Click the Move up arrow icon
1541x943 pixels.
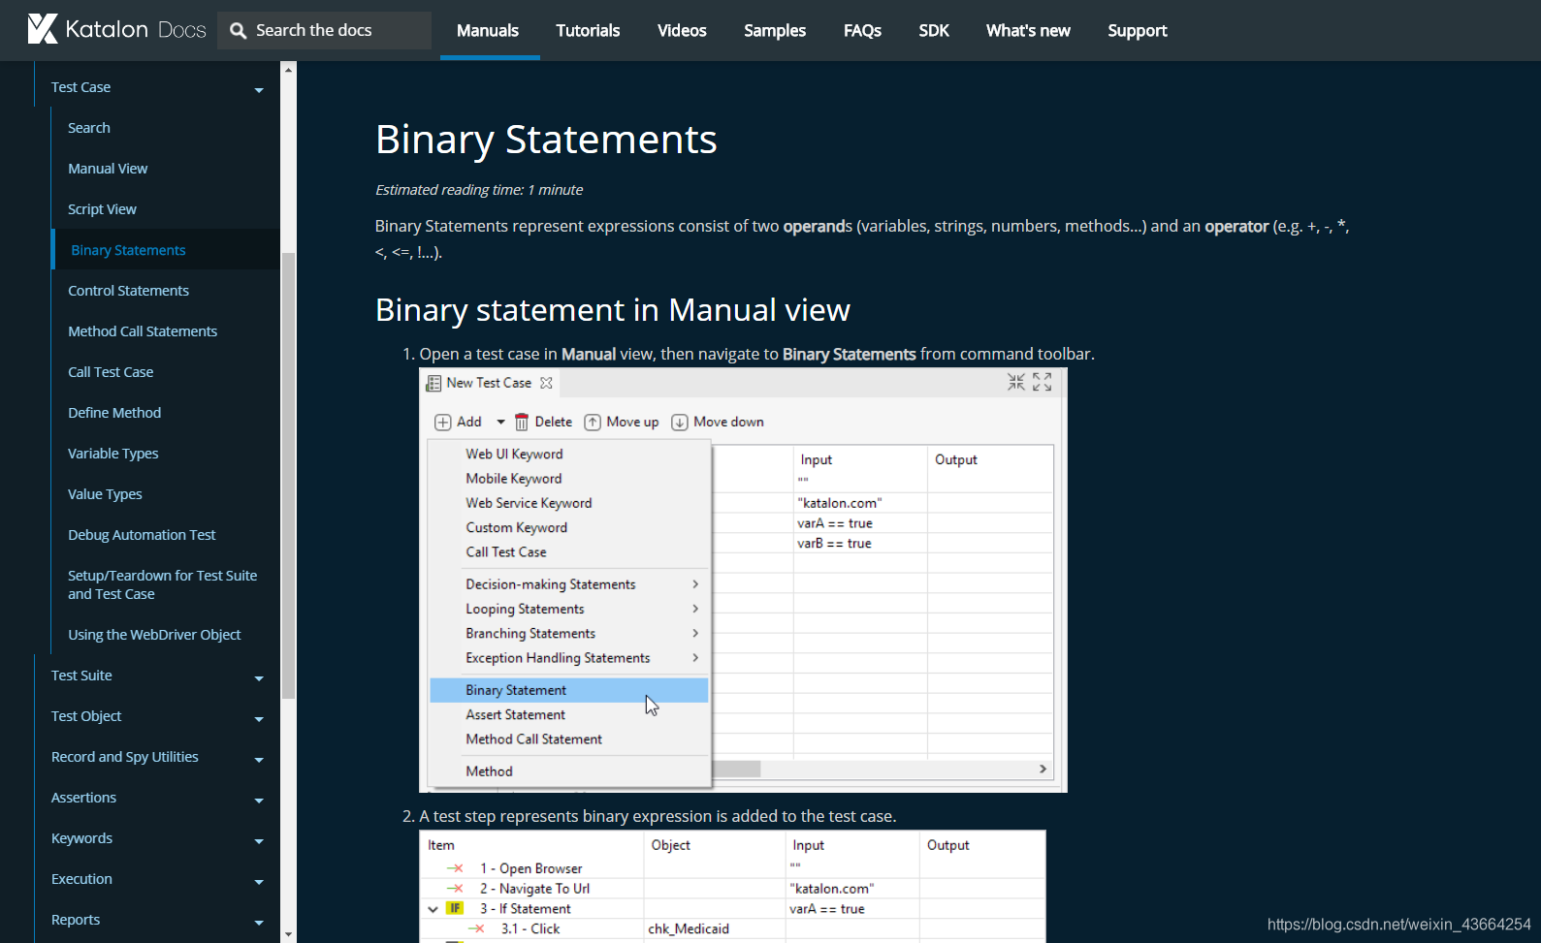tap(593, 423)
